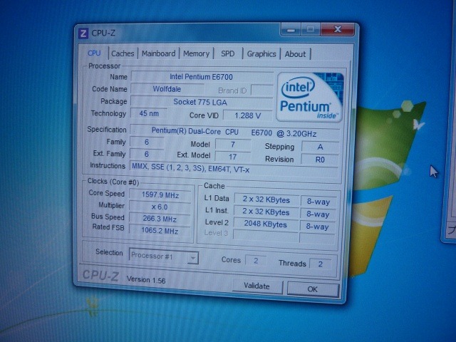Click the Specification field Pentium(R) Dual-Core CPU
Viewport: 456px width, 342px height.
pos(234,132)
